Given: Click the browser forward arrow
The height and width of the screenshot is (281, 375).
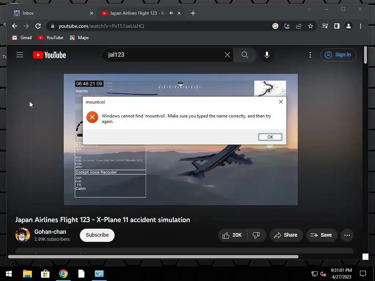Looking at the screenshot, I should coord(26,26).
